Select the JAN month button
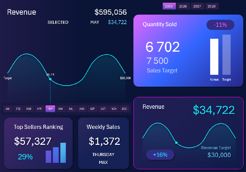Viewport: 246px width, 172px height. 8,109
